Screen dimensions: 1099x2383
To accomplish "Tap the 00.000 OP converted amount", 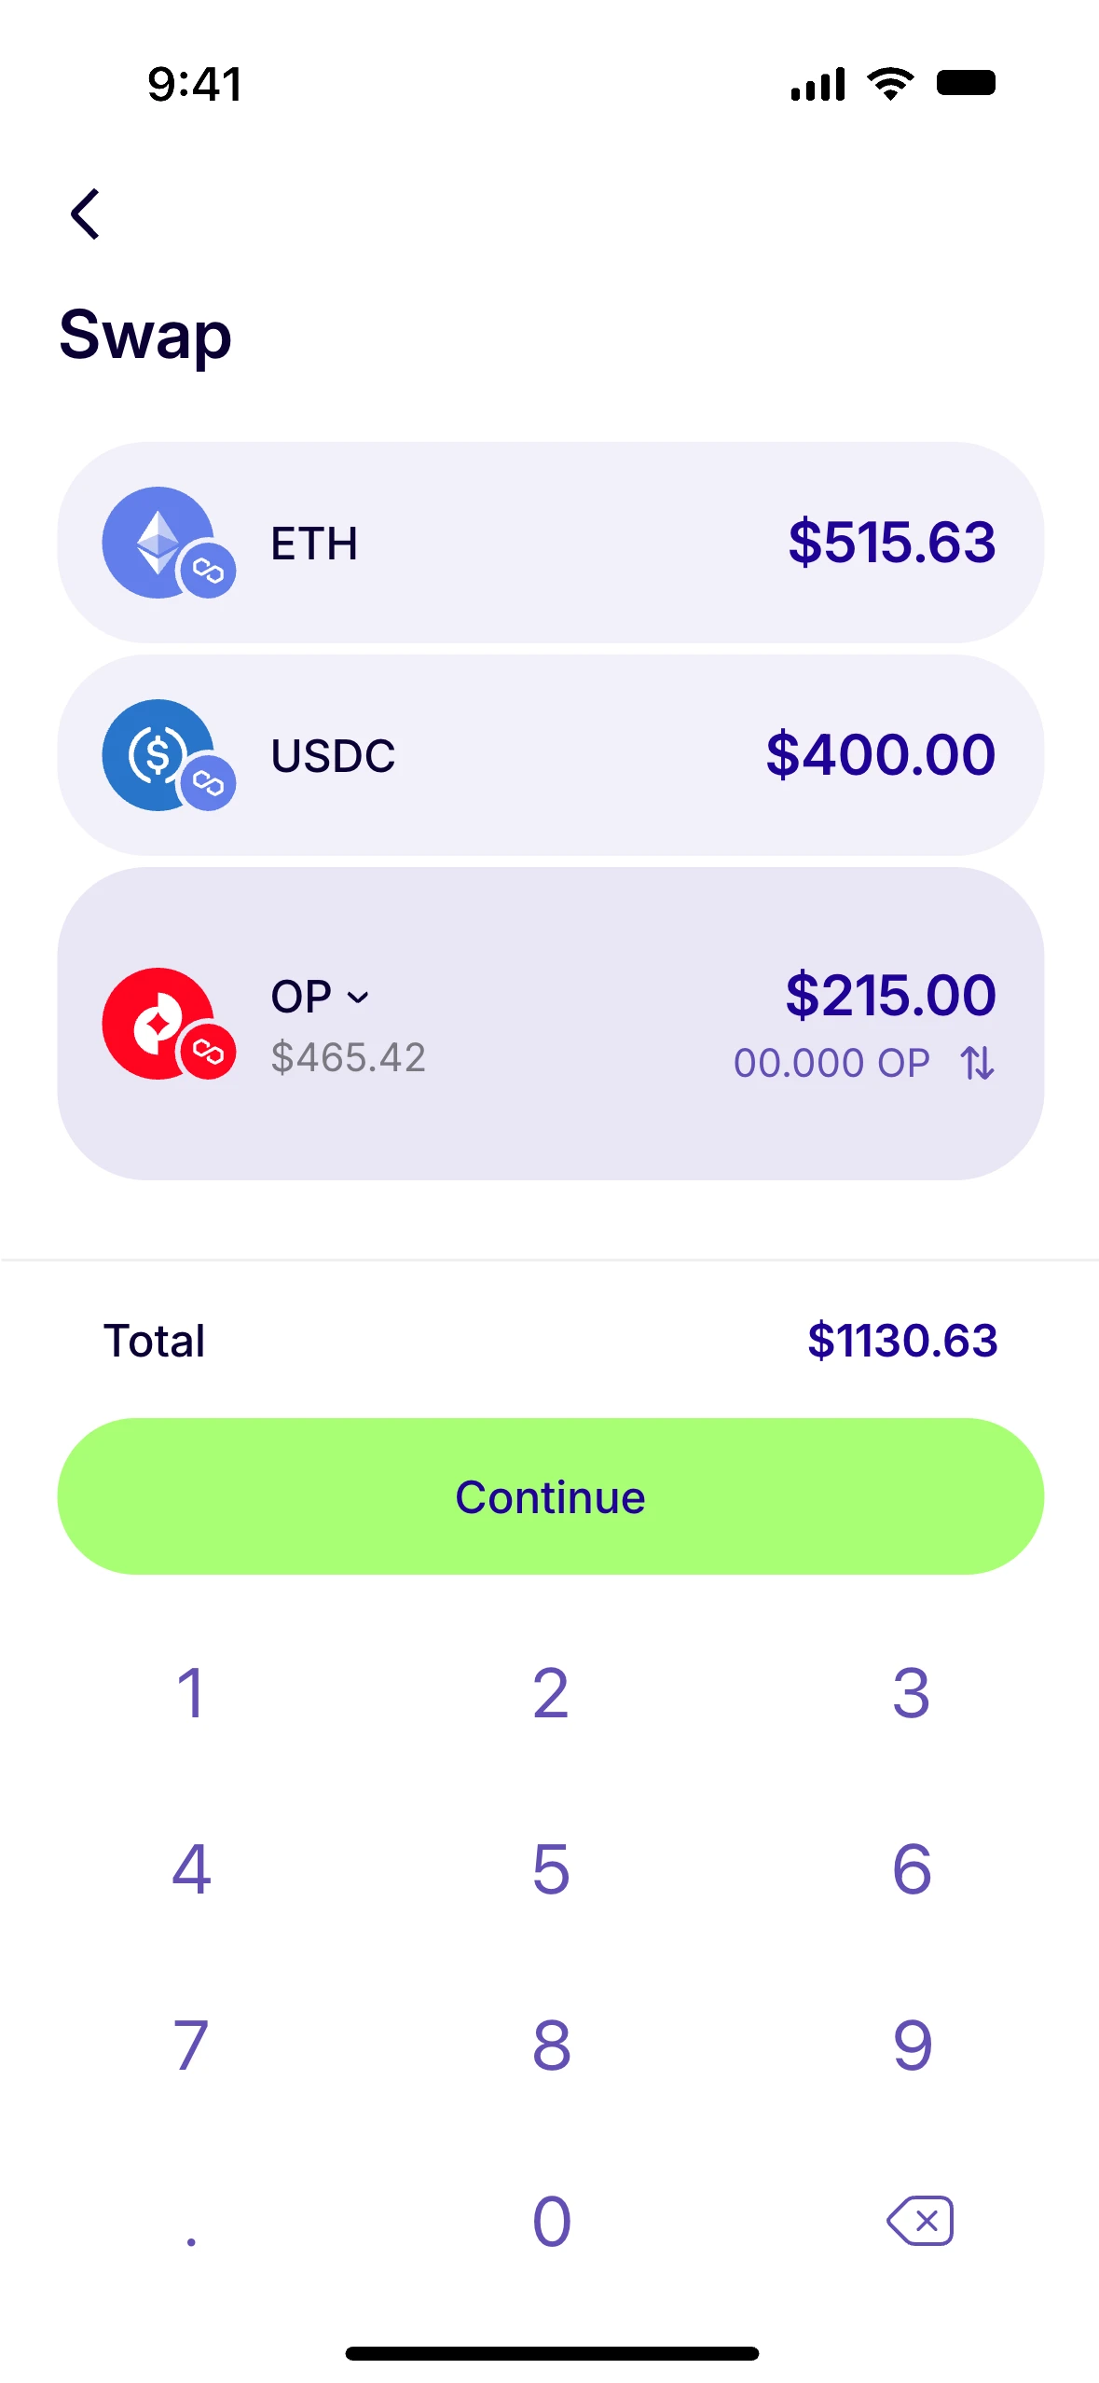I will 831,1063.
